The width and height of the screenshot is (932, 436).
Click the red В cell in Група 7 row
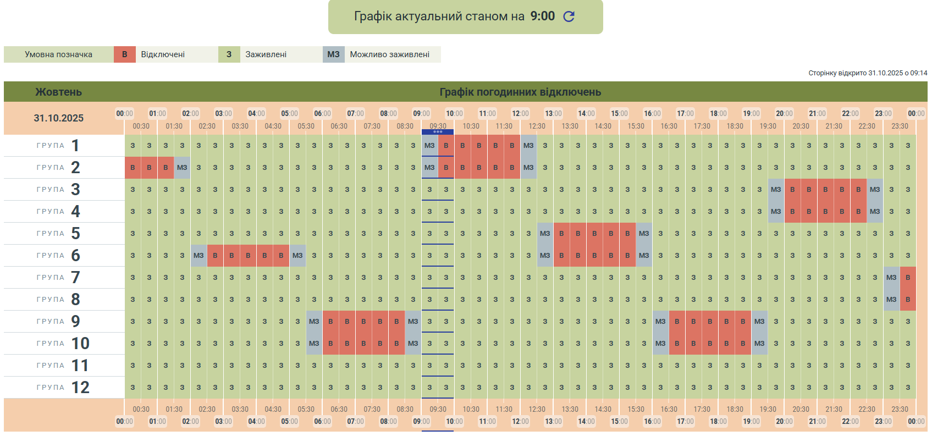(x=908, y=278)
